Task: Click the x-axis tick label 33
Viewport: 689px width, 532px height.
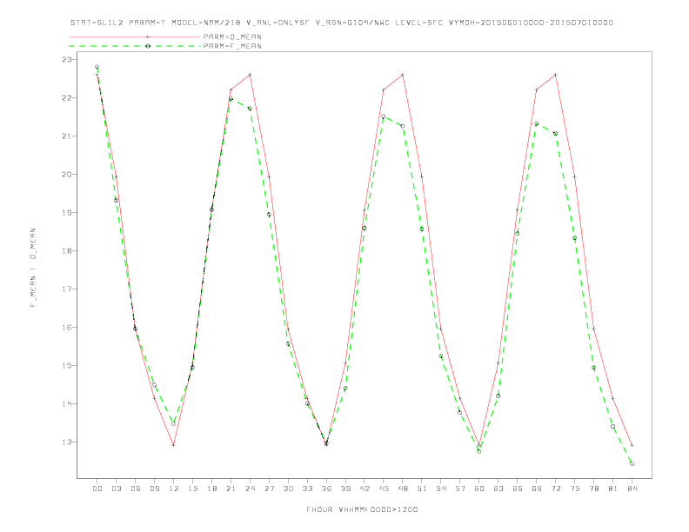Action: point(307,489)
